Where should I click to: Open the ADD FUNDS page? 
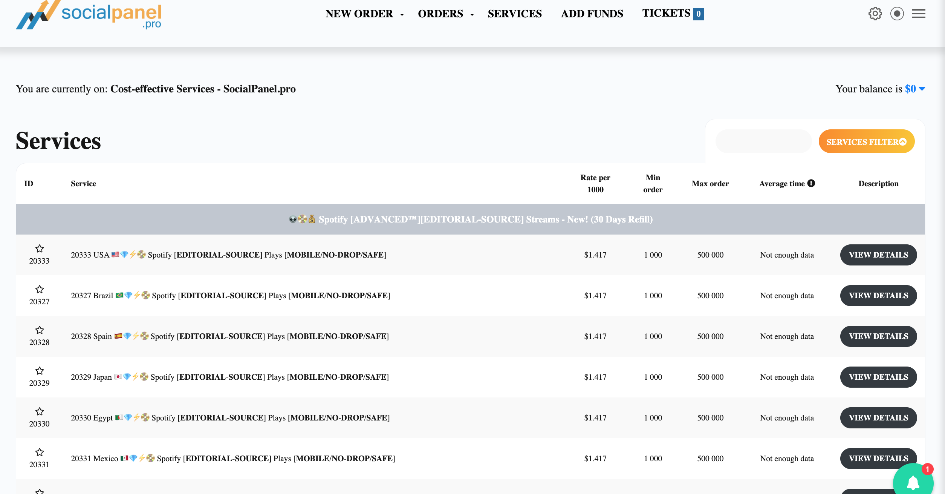pyautogui.click(x=592, y=14)
